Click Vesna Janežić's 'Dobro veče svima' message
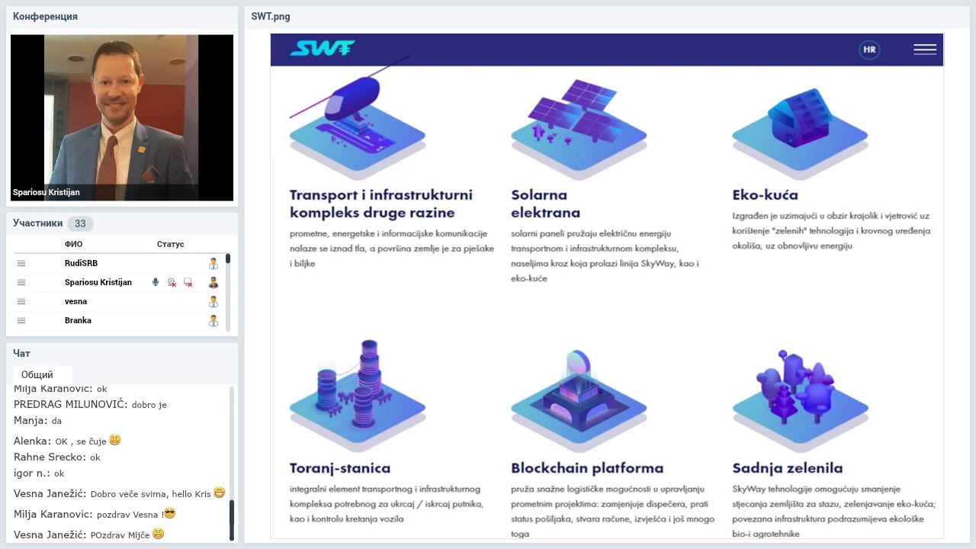 [119, 493]
